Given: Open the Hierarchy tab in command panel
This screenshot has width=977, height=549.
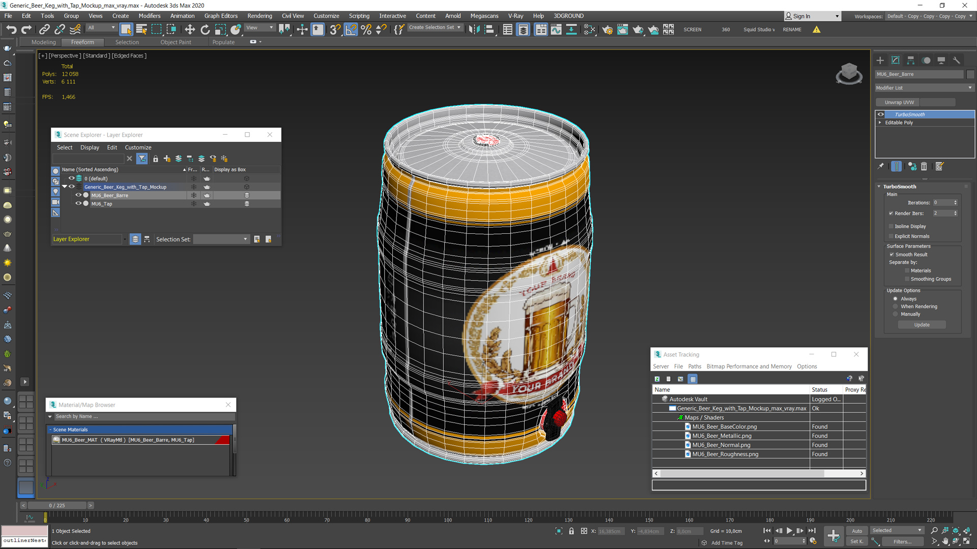Looking at the screenshot, I should tap(911, 60).
